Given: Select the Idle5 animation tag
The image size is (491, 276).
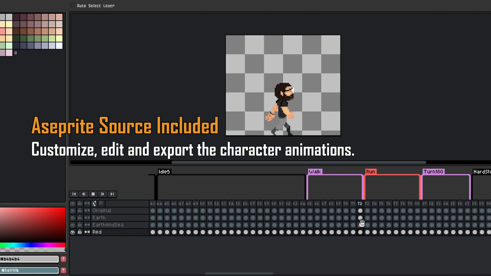Looking at the screenshot, I should [164, 172].
